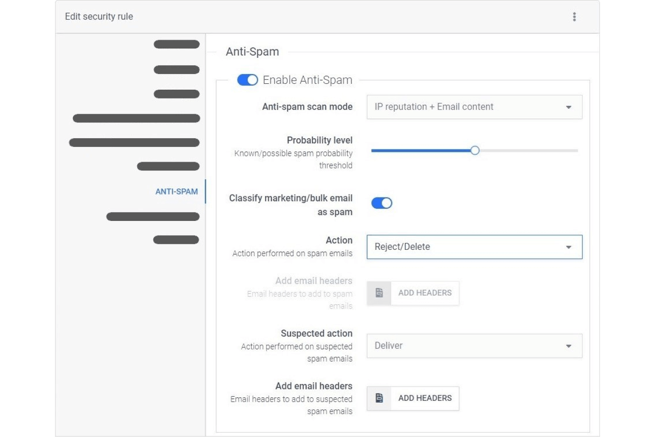
Task: Click ADD HEADERS for suspected spam emails
Action: (x=424, y=398)
